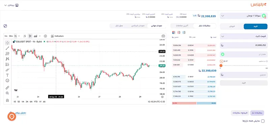Take a chart snapshot with camera icon
The height and width of the screenshot is (128, 270).
pos(163,36)
